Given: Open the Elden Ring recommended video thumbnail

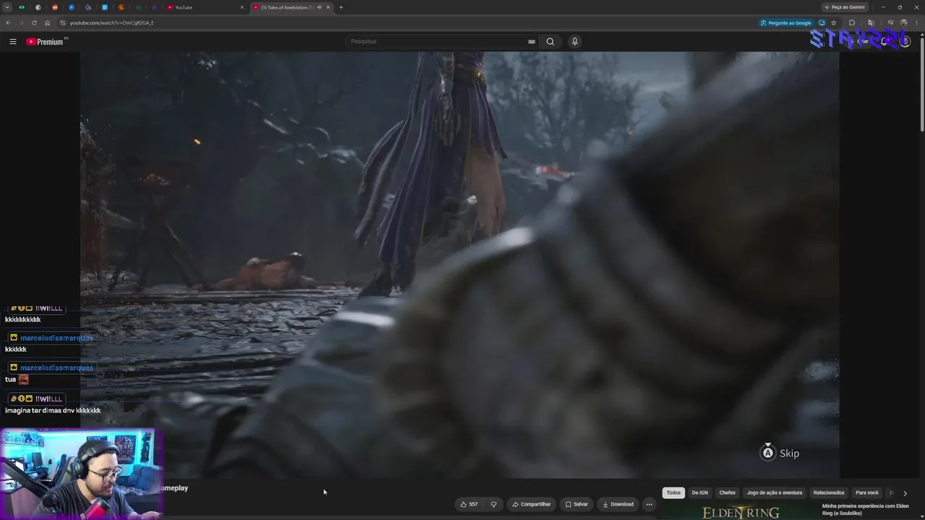Looking at the screenshot, I should click(x=740, y=511).
